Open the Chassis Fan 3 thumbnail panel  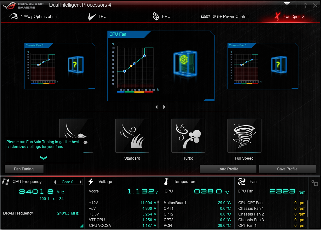[60, 66]
